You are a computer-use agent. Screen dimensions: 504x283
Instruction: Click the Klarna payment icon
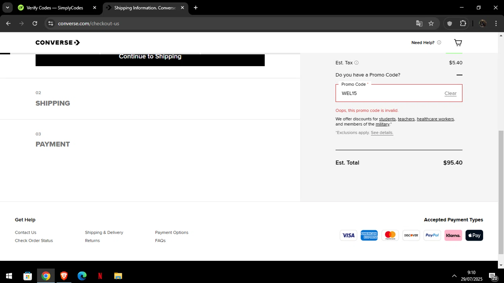[453, 235]
